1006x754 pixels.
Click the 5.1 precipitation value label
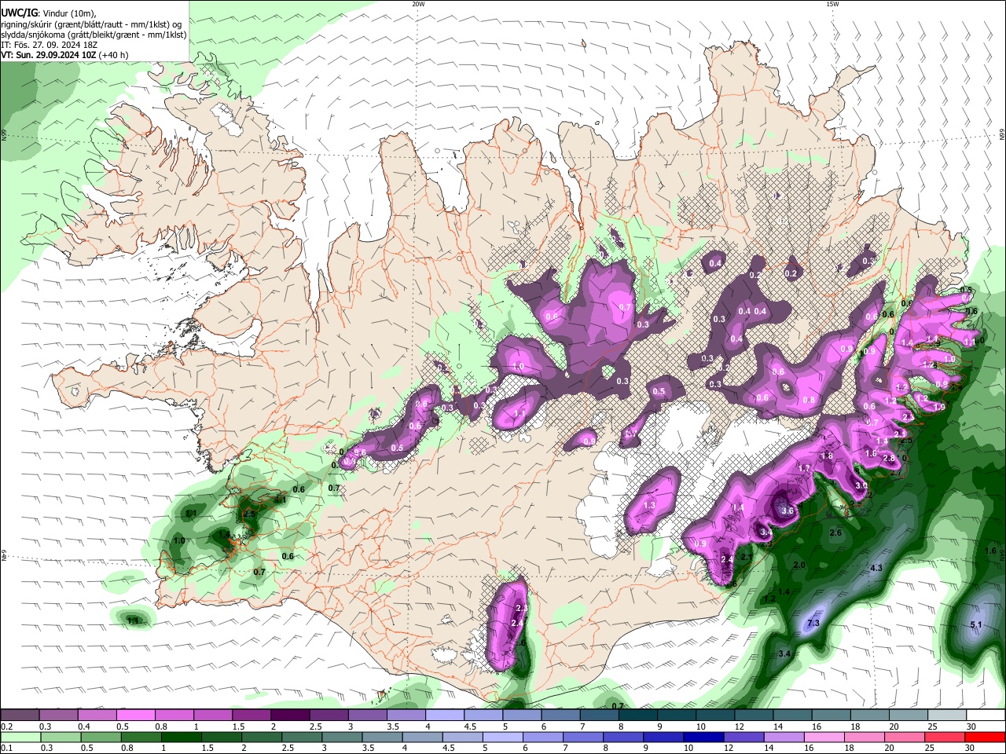[976, 624]
